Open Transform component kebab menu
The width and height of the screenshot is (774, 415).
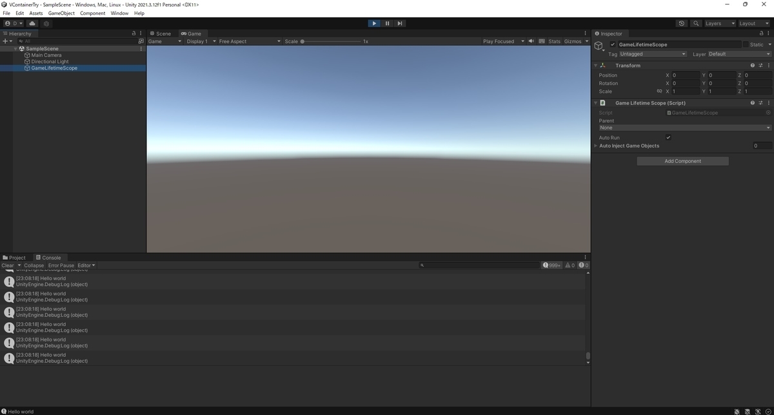pyautogui.click(x=769, y=65)
